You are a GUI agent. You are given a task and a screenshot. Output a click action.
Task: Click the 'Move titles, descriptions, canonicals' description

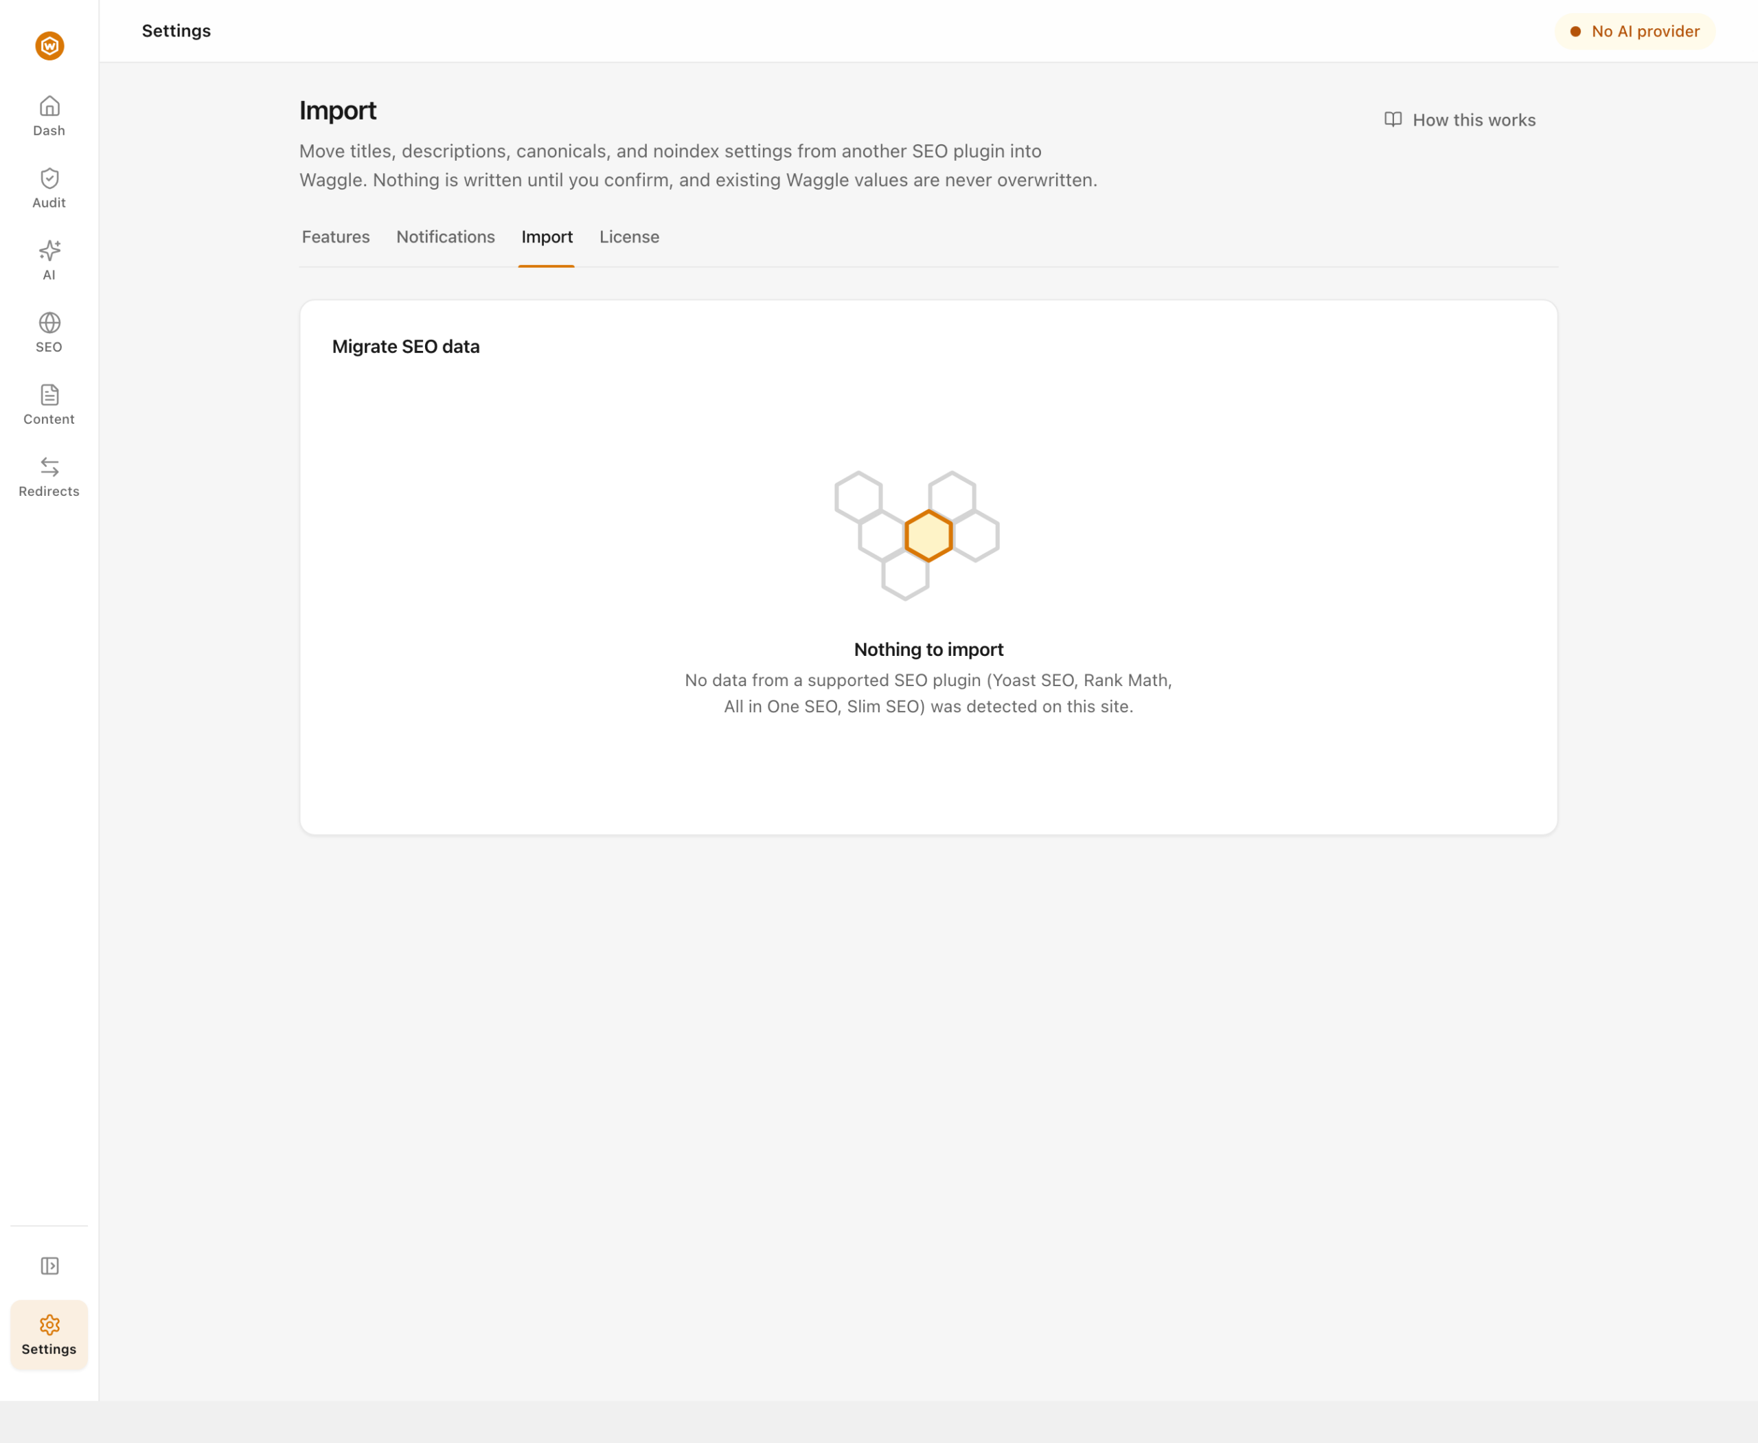[698, 166]
